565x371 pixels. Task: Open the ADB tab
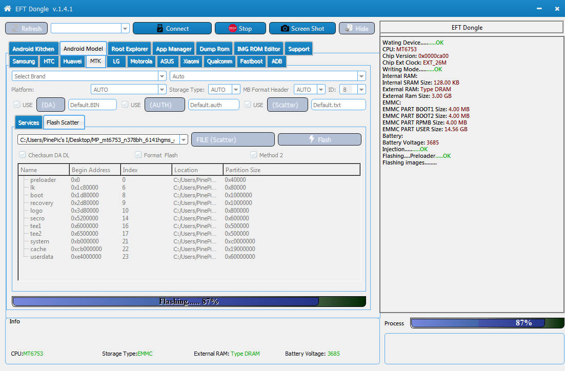(x=277, y=61)
